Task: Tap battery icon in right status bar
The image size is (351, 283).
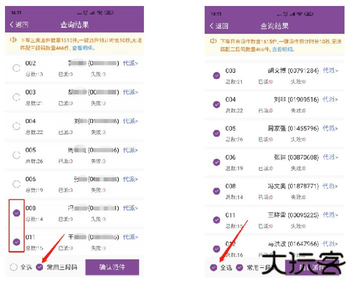Action: (x=309, y=14)
